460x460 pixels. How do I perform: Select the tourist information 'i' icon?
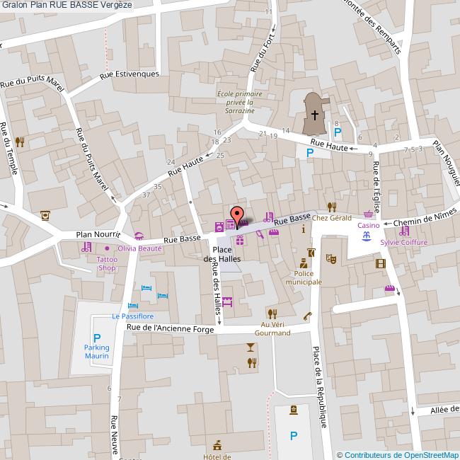[x=304, y=230]
